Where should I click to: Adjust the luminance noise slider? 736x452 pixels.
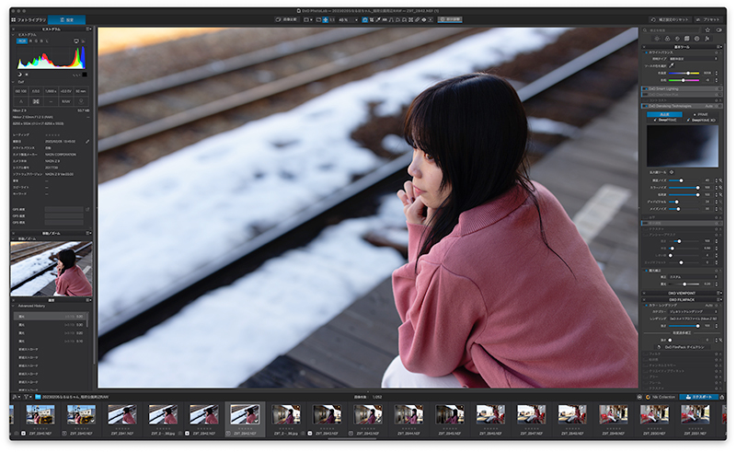(684, 180)
